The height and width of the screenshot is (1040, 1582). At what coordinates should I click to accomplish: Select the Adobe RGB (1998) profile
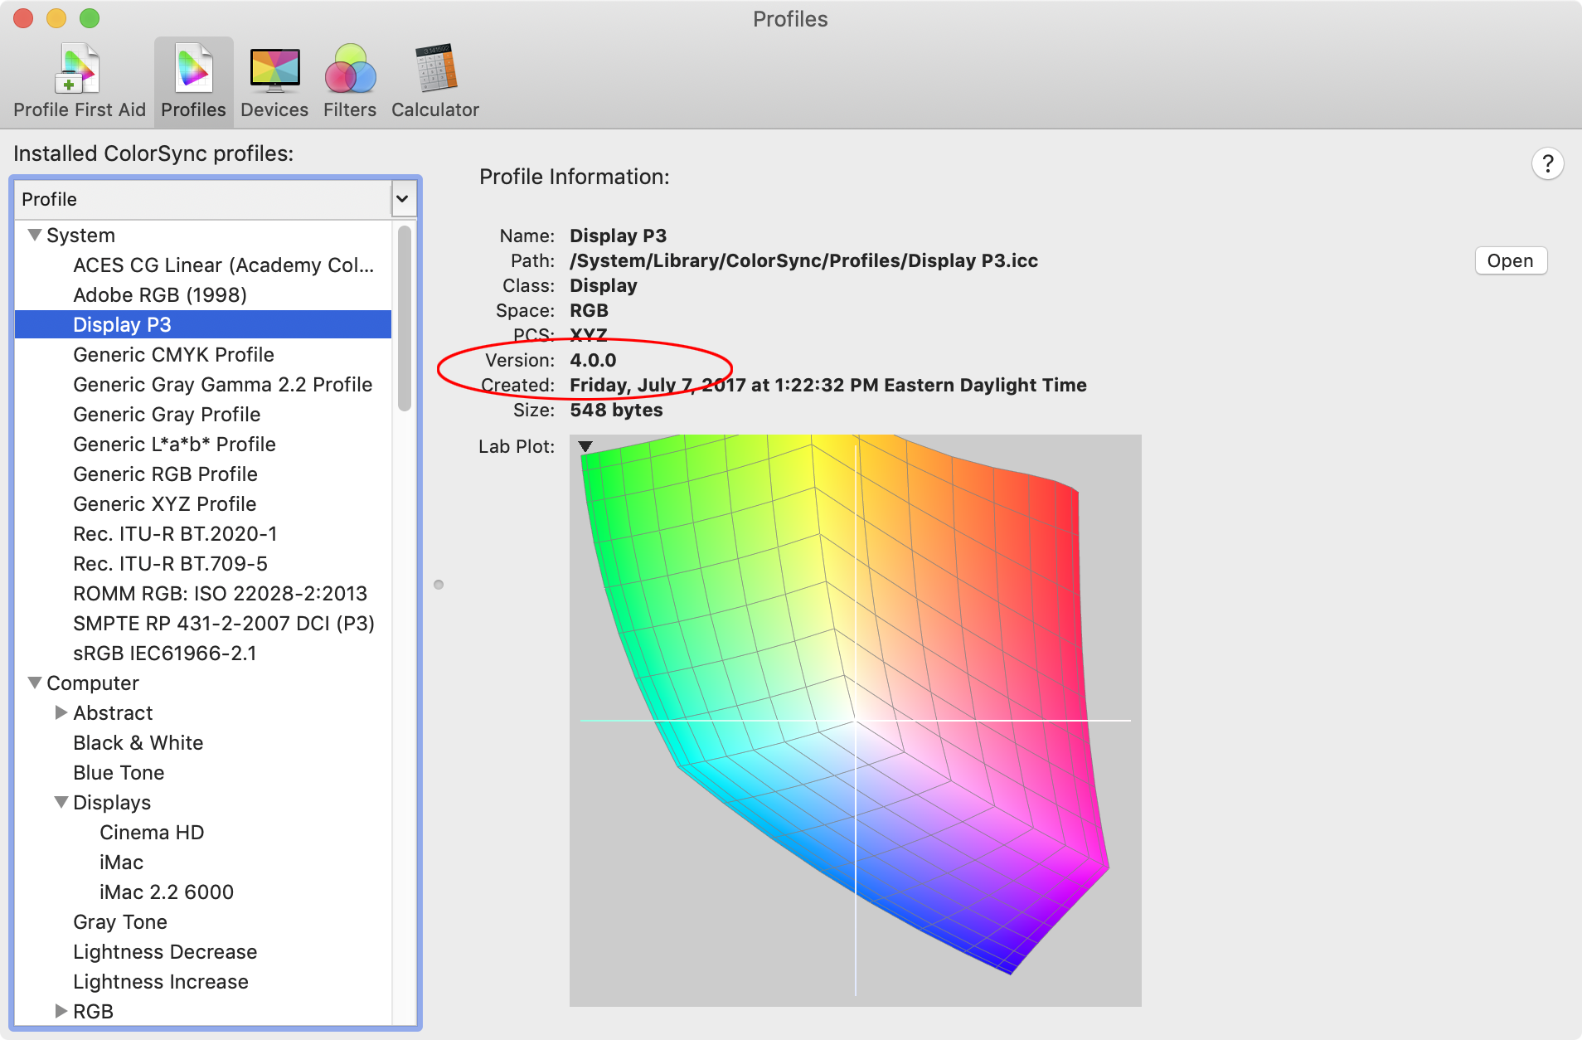coord(159,294)
